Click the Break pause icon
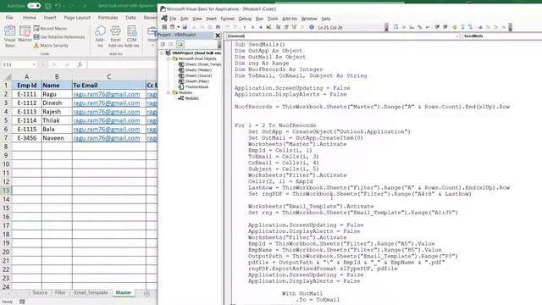The width and height of the screenshot is (542, 305). tap(252, 27)
